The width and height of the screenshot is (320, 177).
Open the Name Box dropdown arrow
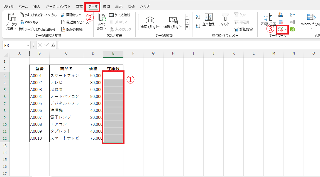[x=28, y=45]
